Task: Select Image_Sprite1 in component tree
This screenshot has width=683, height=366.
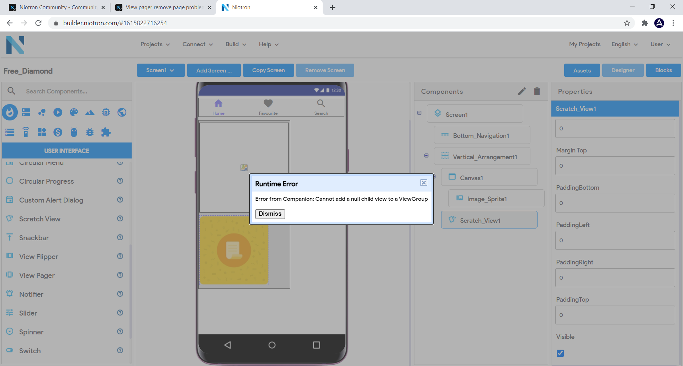Action: click(x=496, y=199)
